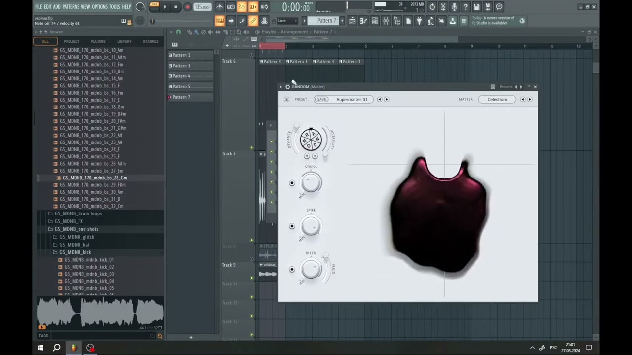Click the render export floppy icon
The width and height of the screenshot is (632, 355).
(x=487, y=7)
